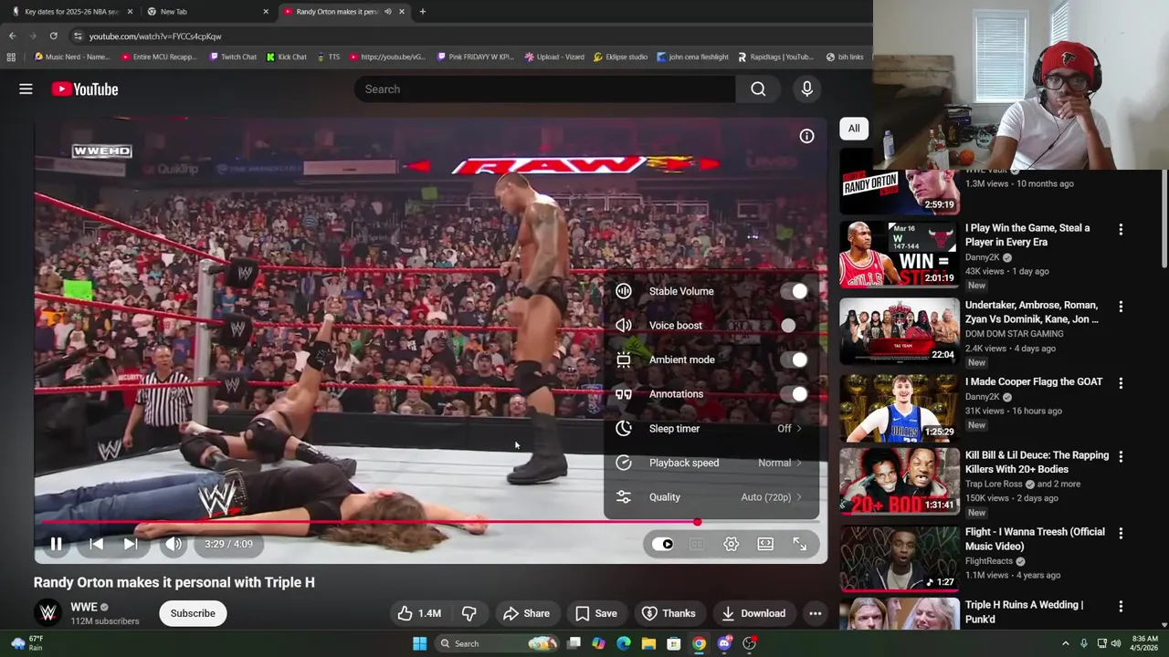
Task: Pause the video
Action: click(56, 544)
